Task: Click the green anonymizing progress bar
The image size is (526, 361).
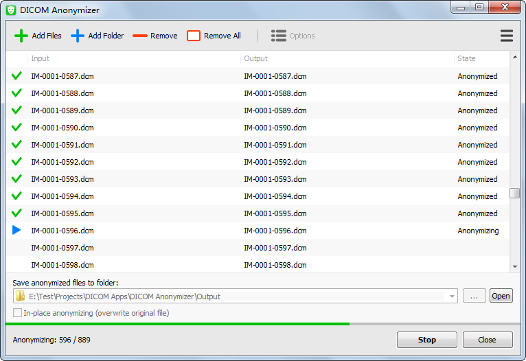Action: 179,323
